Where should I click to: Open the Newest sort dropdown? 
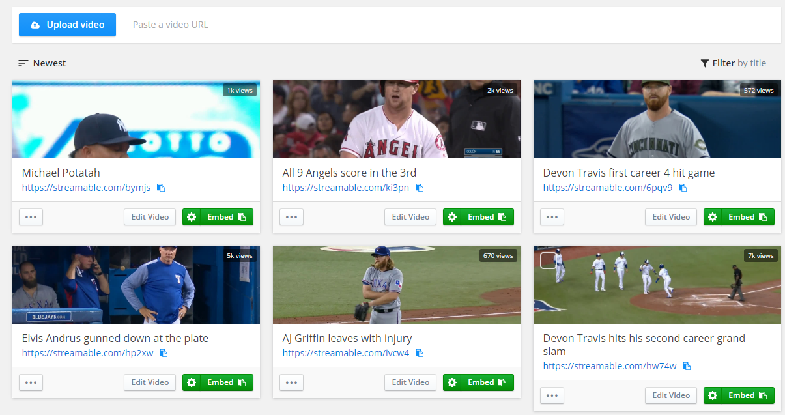[42, 63]
